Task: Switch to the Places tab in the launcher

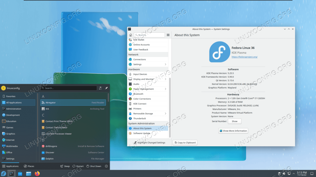Action: click(29, 166)
